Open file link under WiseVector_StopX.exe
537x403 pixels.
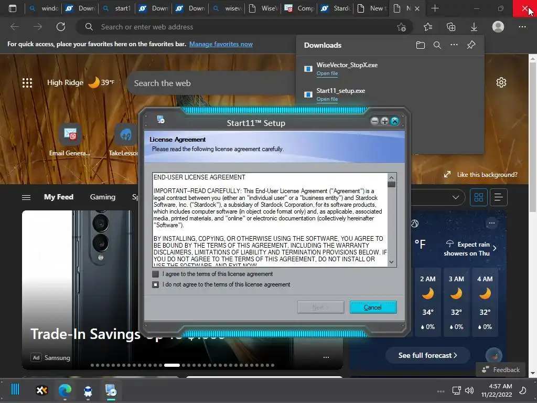[x=327, y=73]
